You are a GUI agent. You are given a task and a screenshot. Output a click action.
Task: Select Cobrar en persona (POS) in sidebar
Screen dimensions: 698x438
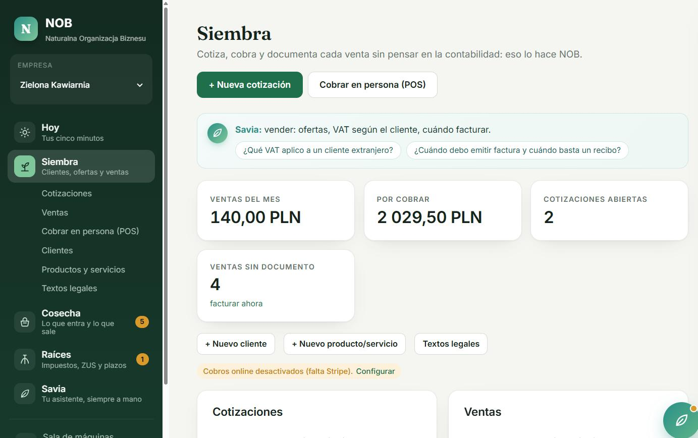point(90,231)
